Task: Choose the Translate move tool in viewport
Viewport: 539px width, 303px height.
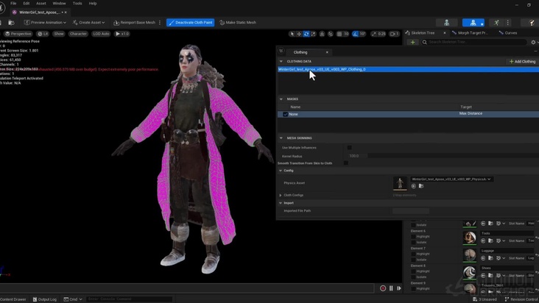Action: 299,34
